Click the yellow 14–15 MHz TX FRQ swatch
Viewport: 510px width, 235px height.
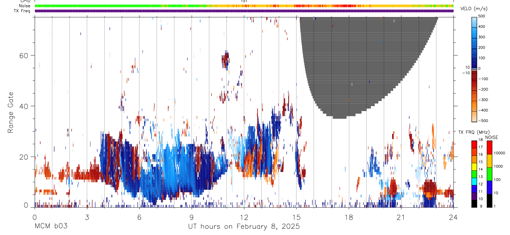pyautogui.click(x=474, y=167)
